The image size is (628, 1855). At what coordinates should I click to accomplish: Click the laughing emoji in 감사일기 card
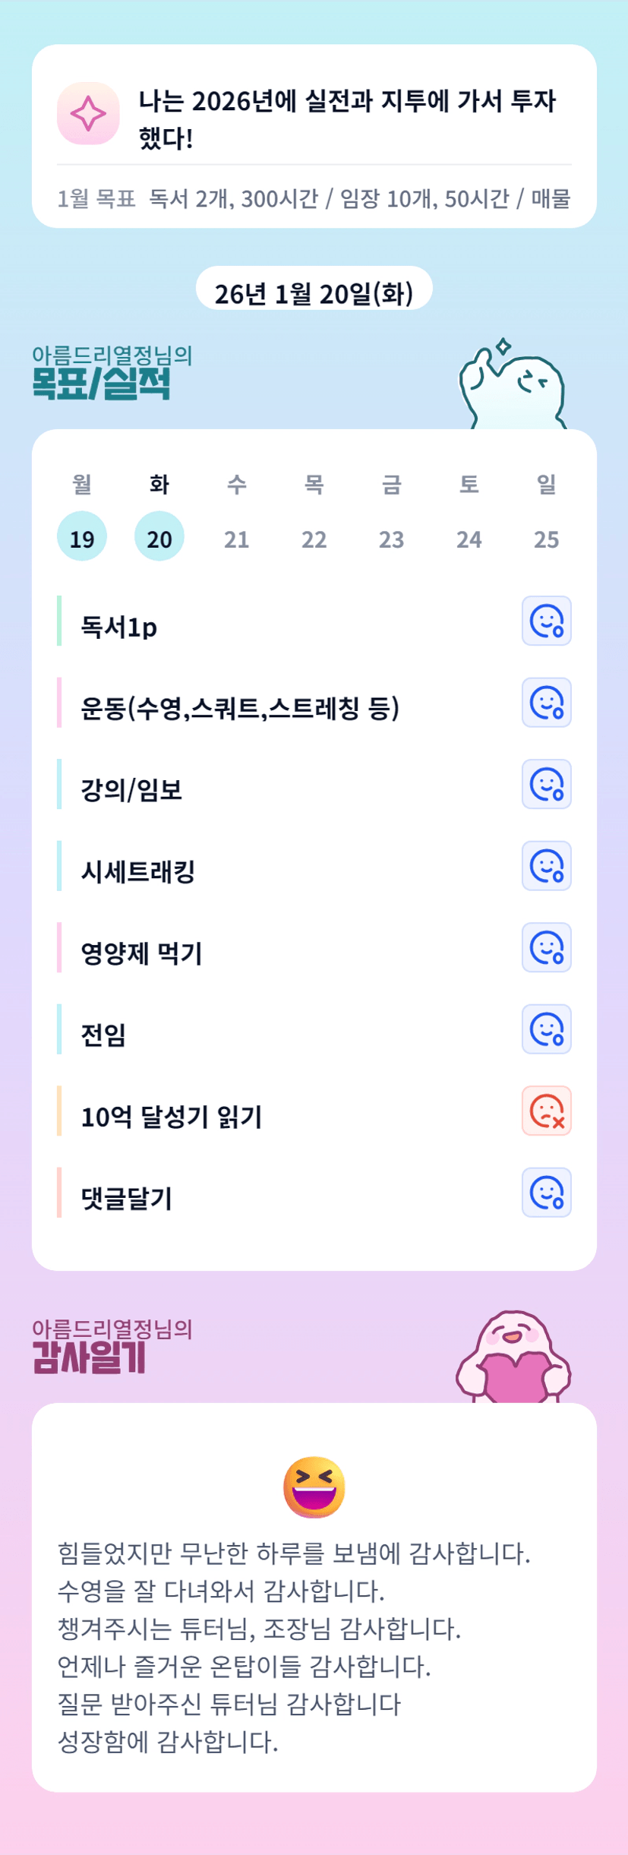pyautogui.click(x=314, y=1487)
